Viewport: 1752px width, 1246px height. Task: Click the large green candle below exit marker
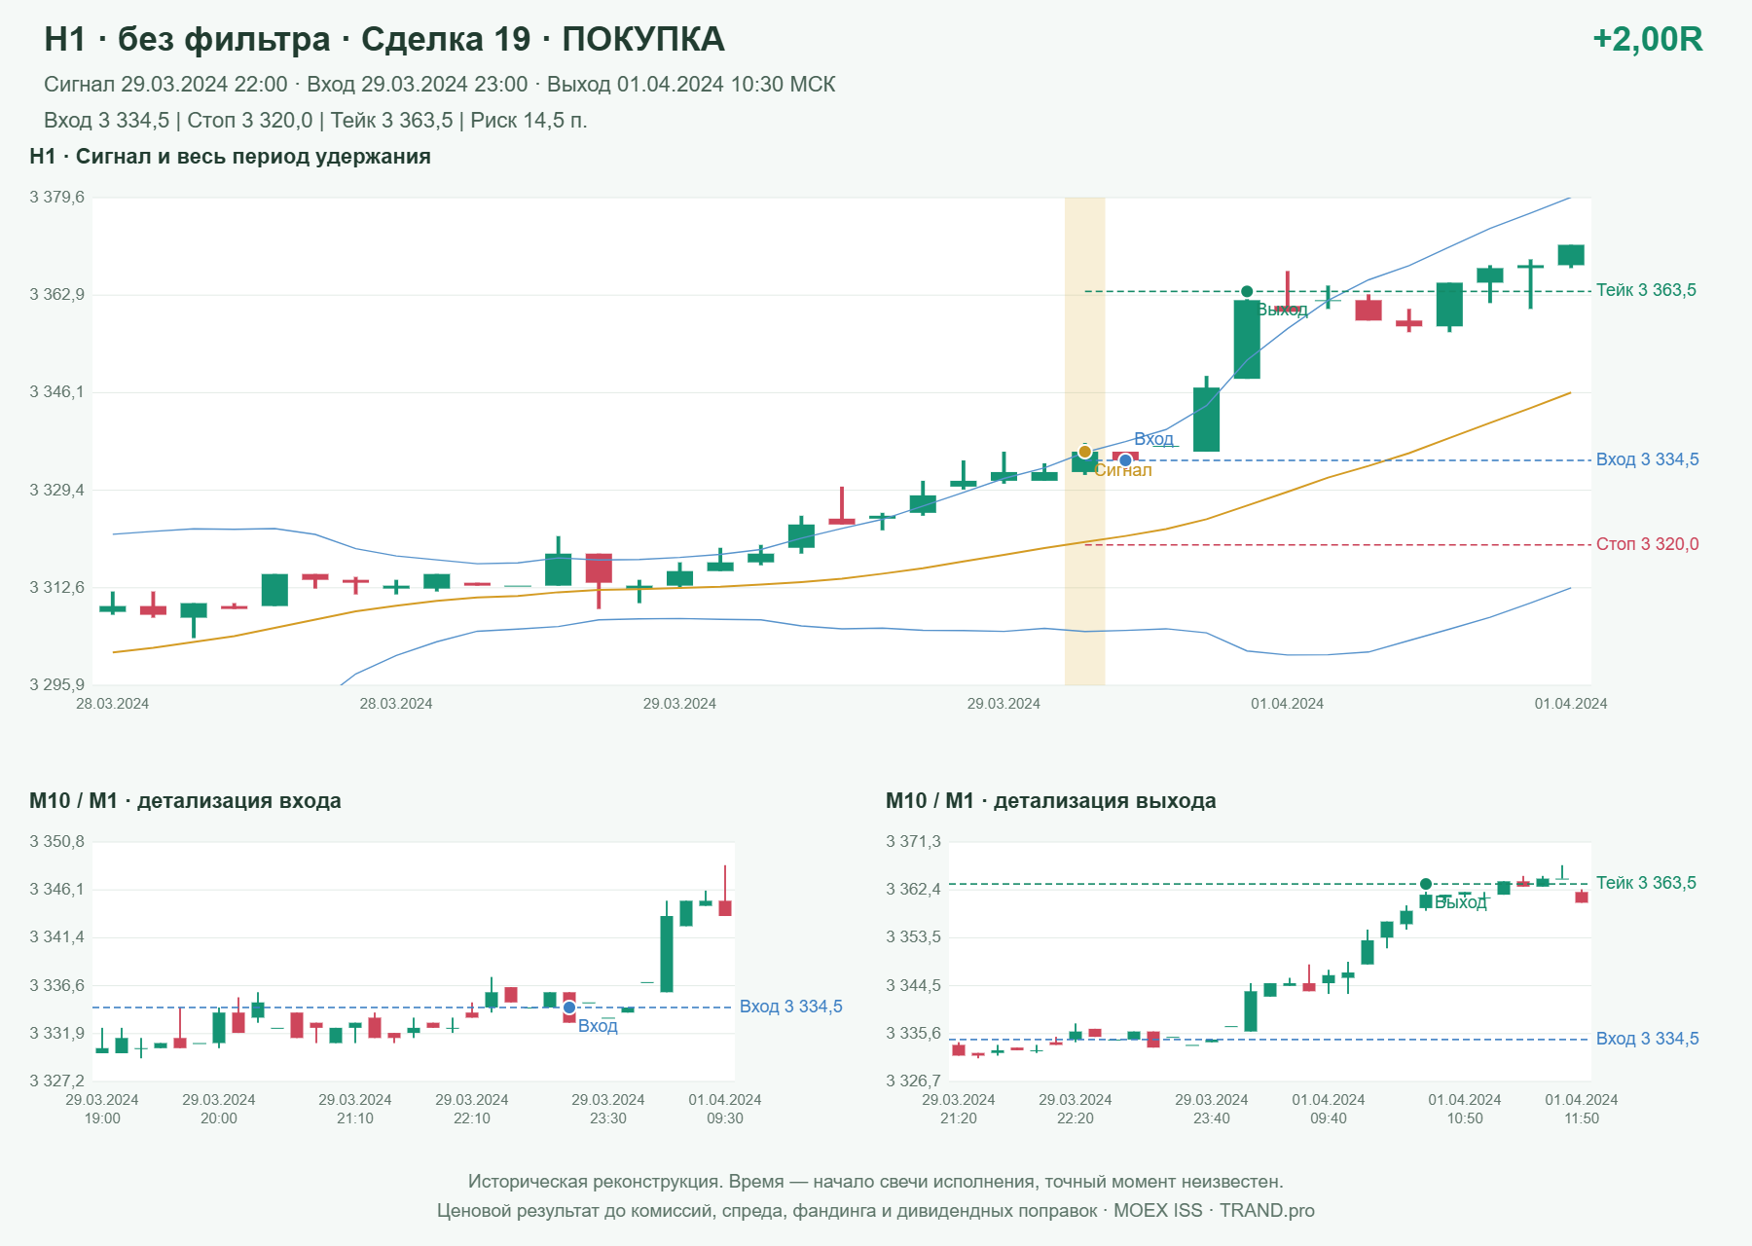pos(1247,339)
